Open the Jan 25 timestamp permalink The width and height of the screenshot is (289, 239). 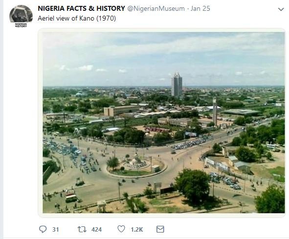pos(200,8)
